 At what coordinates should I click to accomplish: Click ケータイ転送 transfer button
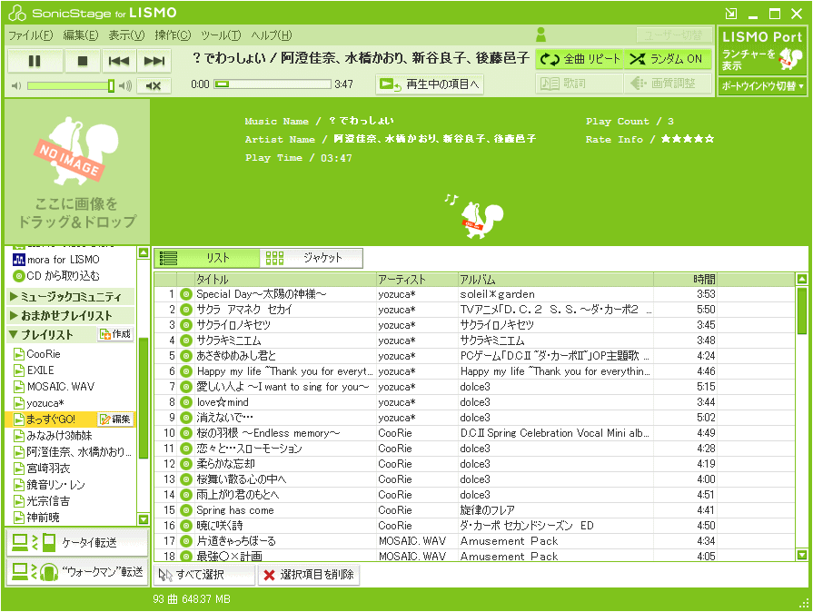pos(77,543)
